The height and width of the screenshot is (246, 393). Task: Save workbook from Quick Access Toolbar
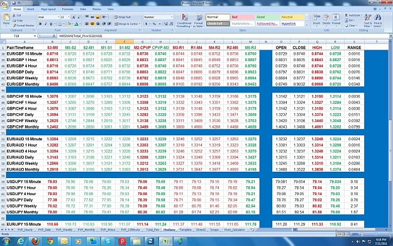pyautogui.click(x=14, y=3)
